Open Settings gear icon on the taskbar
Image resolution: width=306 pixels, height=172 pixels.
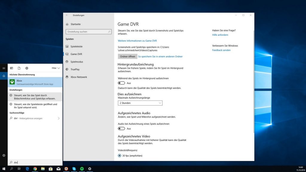pos(90,169)
